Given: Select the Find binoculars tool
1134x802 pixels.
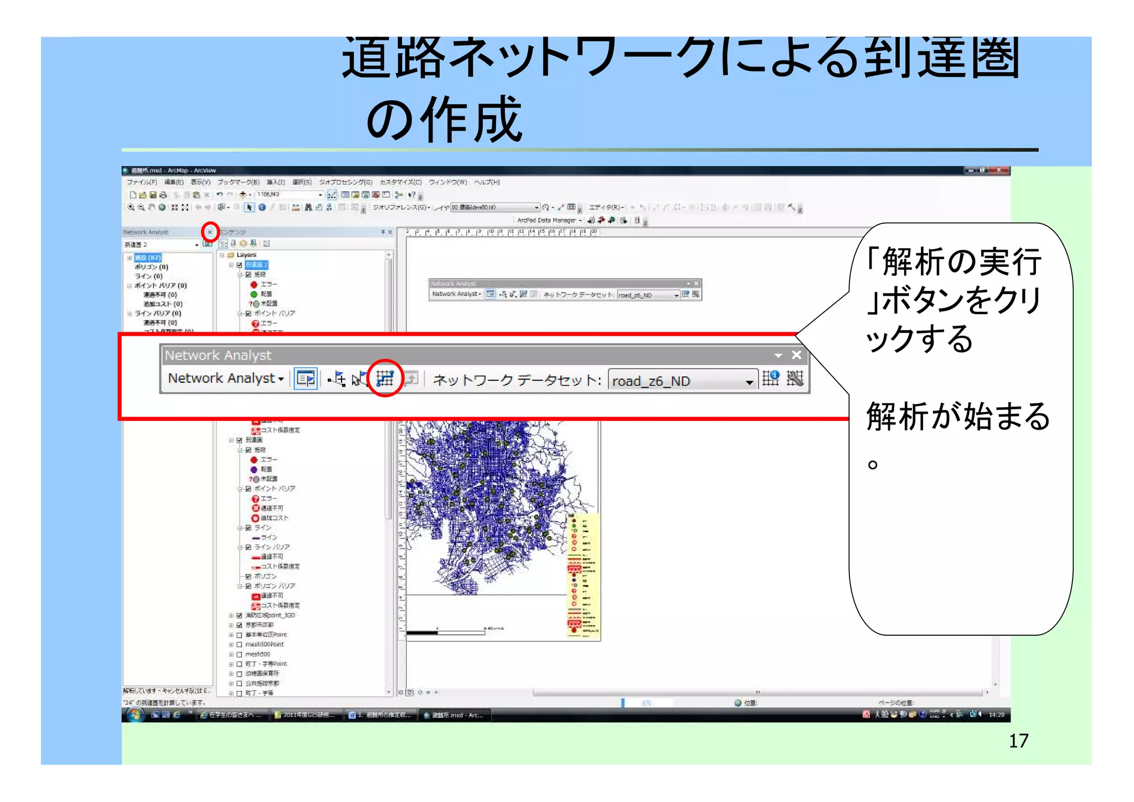Looking at the screenshot, I should 308,208.
